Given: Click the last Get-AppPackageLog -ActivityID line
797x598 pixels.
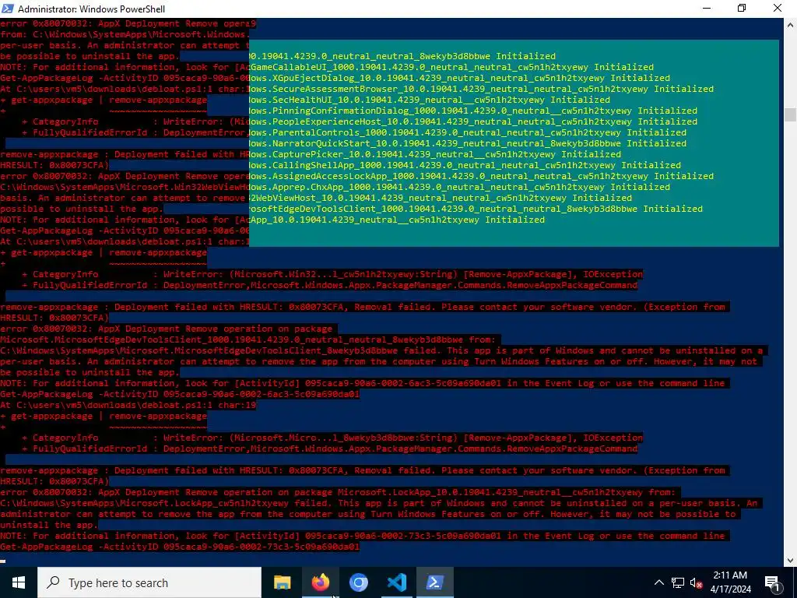Looking at the screenshot, I should click(x=180, y=547).
